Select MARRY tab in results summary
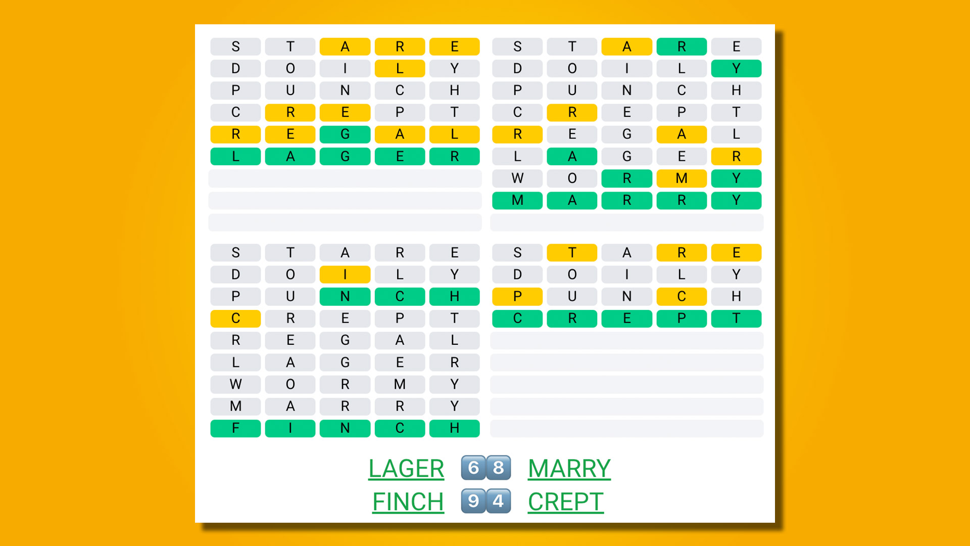 [x=569, y=469]
